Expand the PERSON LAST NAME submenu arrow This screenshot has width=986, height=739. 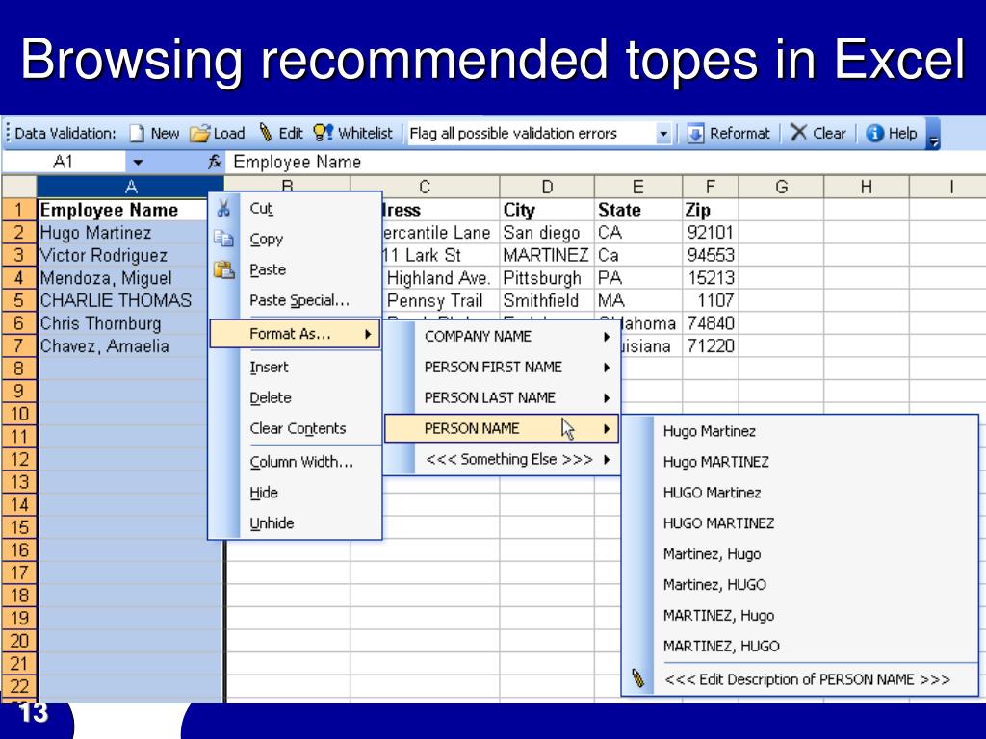point(607,398)
